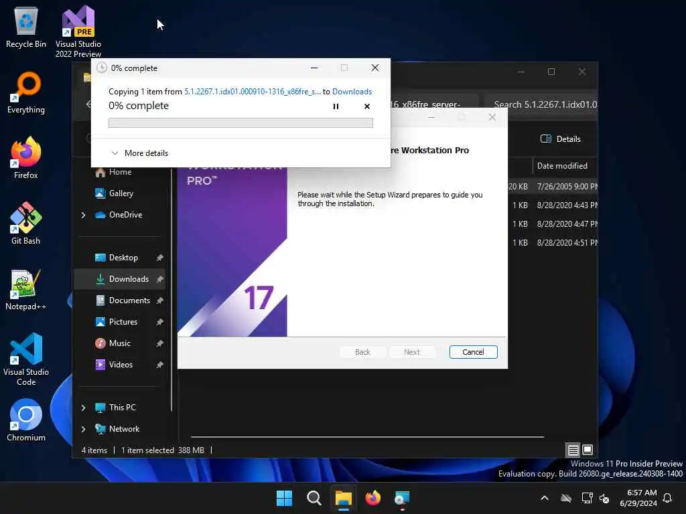The image size is (686, 514).
Task: Click the network tray icon
Action: pyautogui.click(x=587, y=498)
